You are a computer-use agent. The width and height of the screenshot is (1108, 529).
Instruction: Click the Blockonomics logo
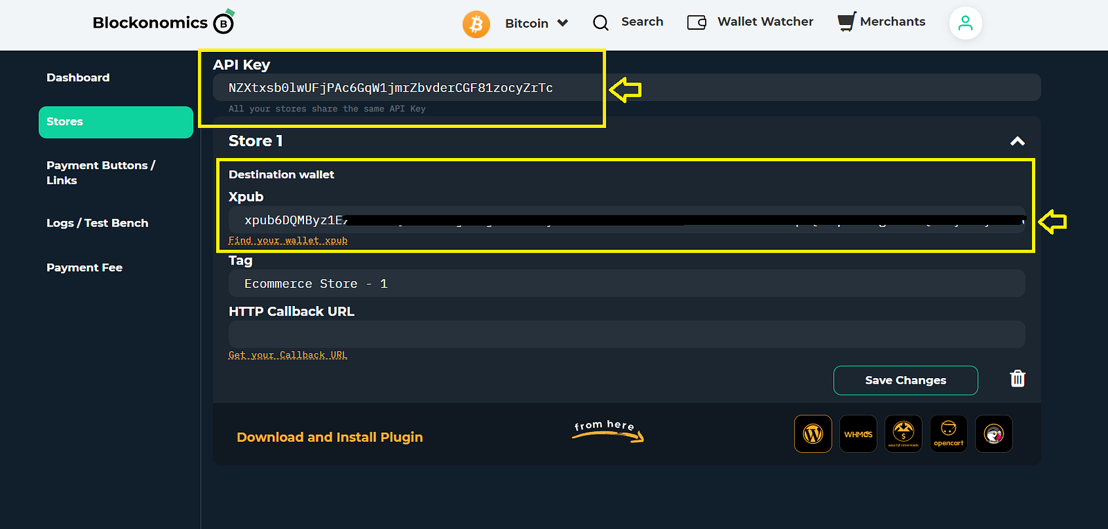pos(163,22)
